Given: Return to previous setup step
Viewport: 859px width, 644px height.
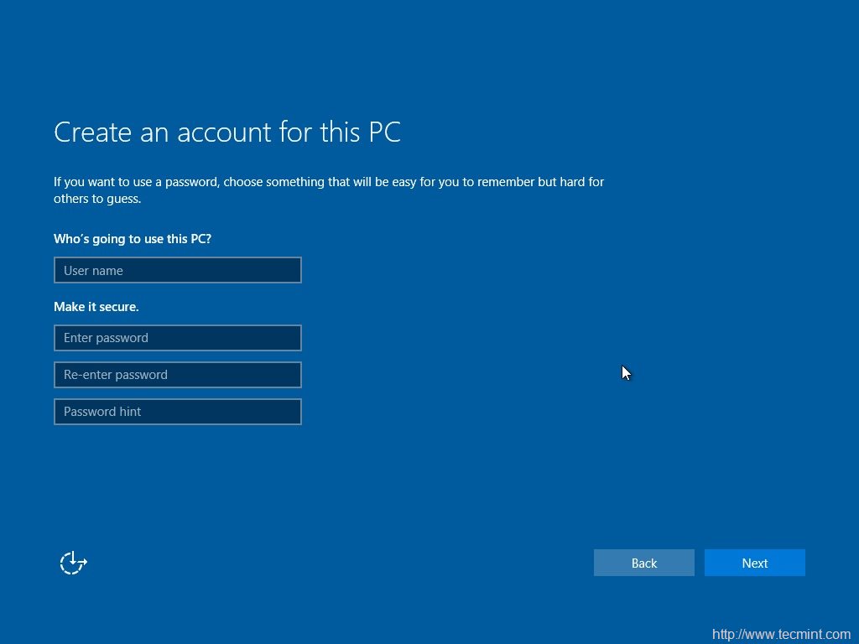Looking at the screenshot, I should [643, 563].
